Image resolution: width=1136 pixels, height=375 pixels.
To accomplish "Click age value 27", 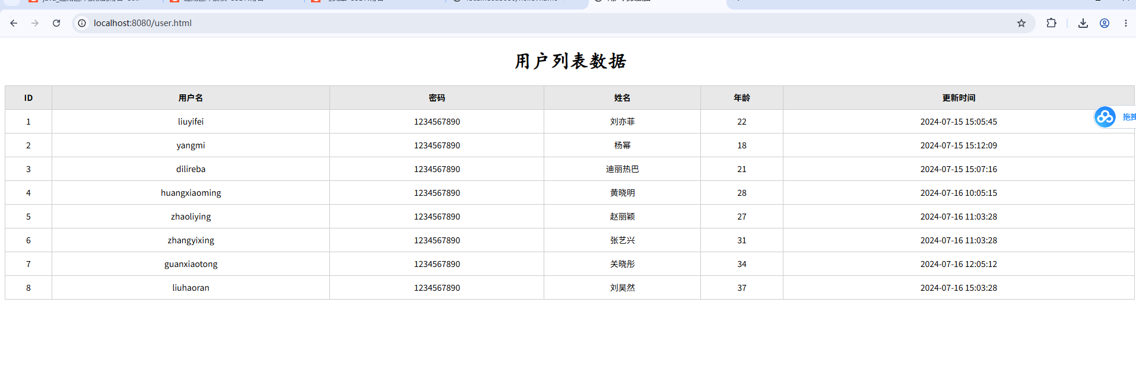I will 742,217.
